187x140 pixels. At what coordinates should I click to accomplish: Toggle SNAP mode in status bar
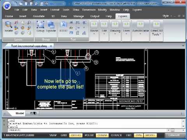(x=53, y=135)
